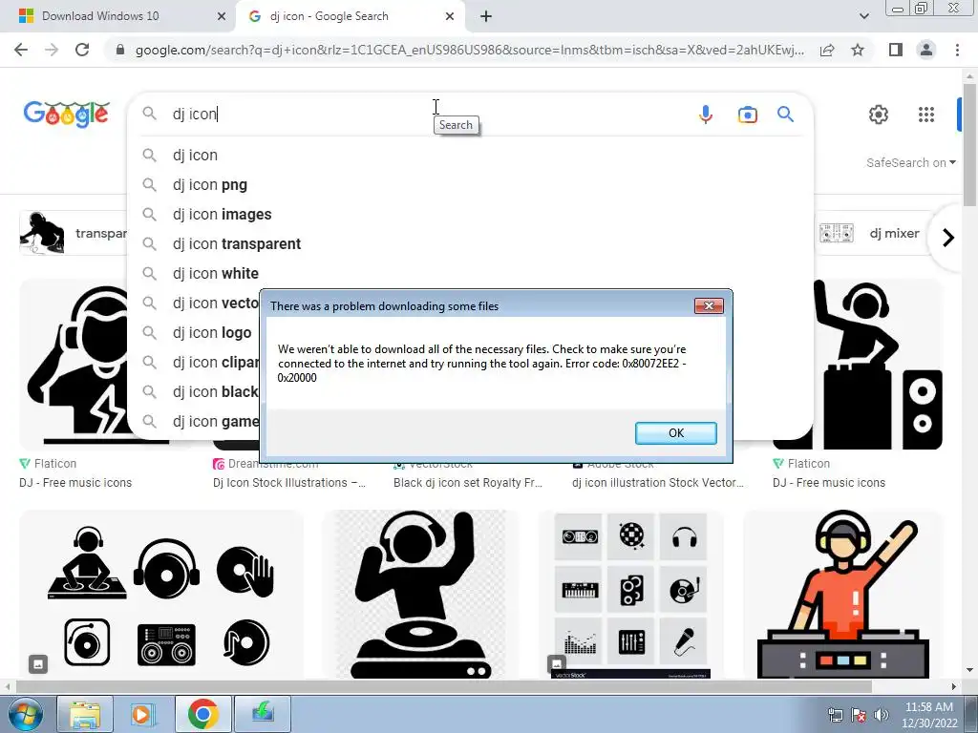Select the dj mixer filter chip

point(869,234)
